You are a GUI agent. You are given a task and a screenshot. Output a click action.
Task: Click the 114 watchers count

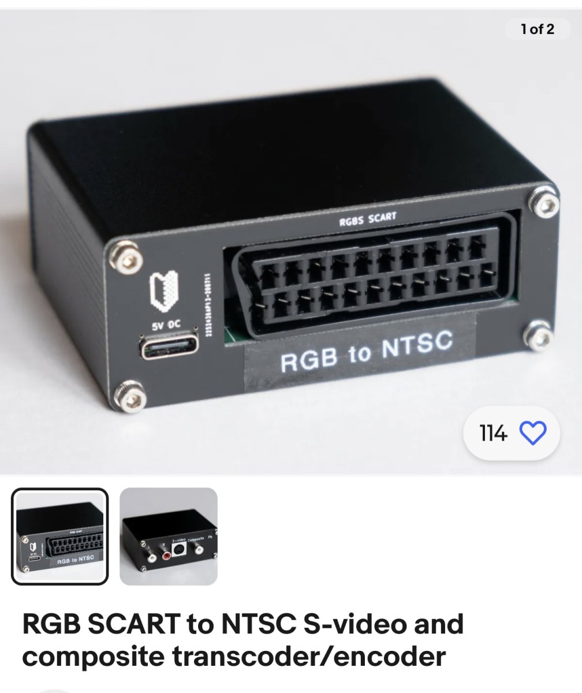(493, 433)
